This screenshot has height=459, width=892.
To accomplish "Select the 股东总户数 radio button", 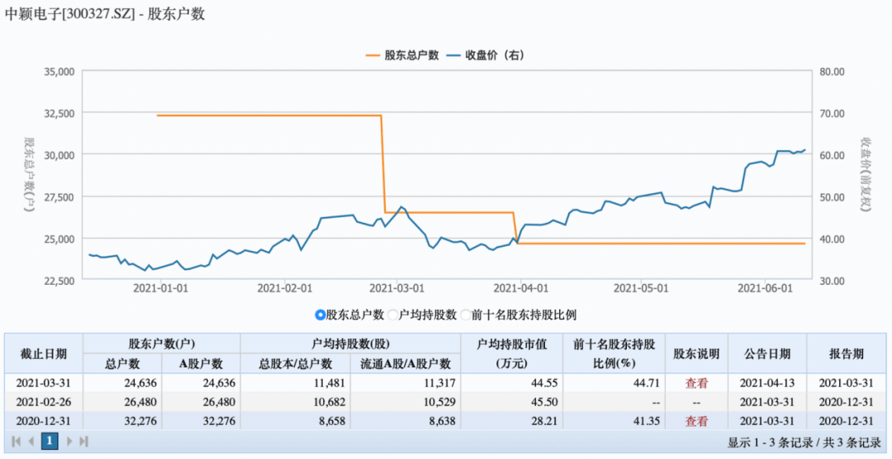I will pos(320,315).
